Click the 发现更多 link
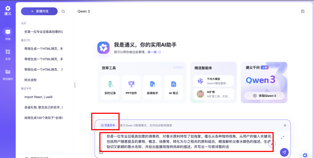 coord(178,67)
